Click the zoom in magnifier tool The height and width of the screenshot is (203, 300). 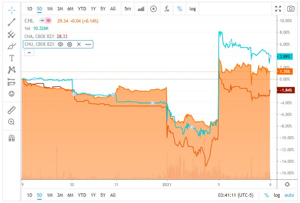coord(11,122)
